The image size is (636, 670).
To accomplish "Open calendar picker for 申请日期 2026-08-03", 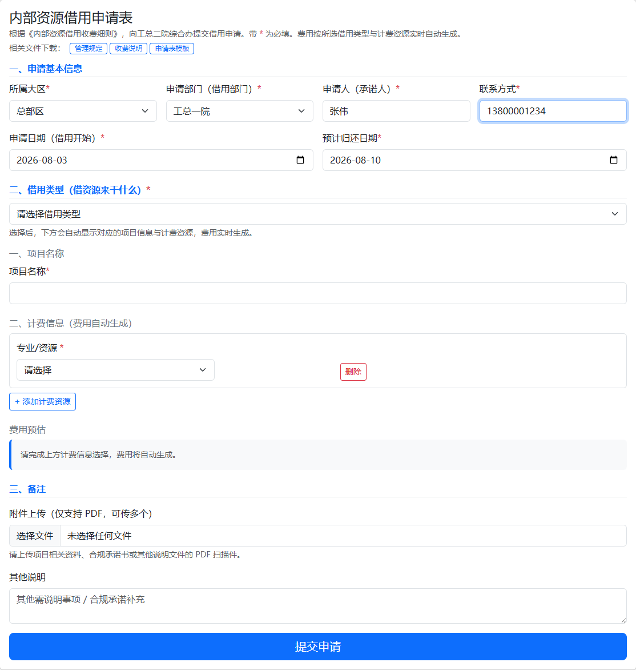I will click(300, 160).
